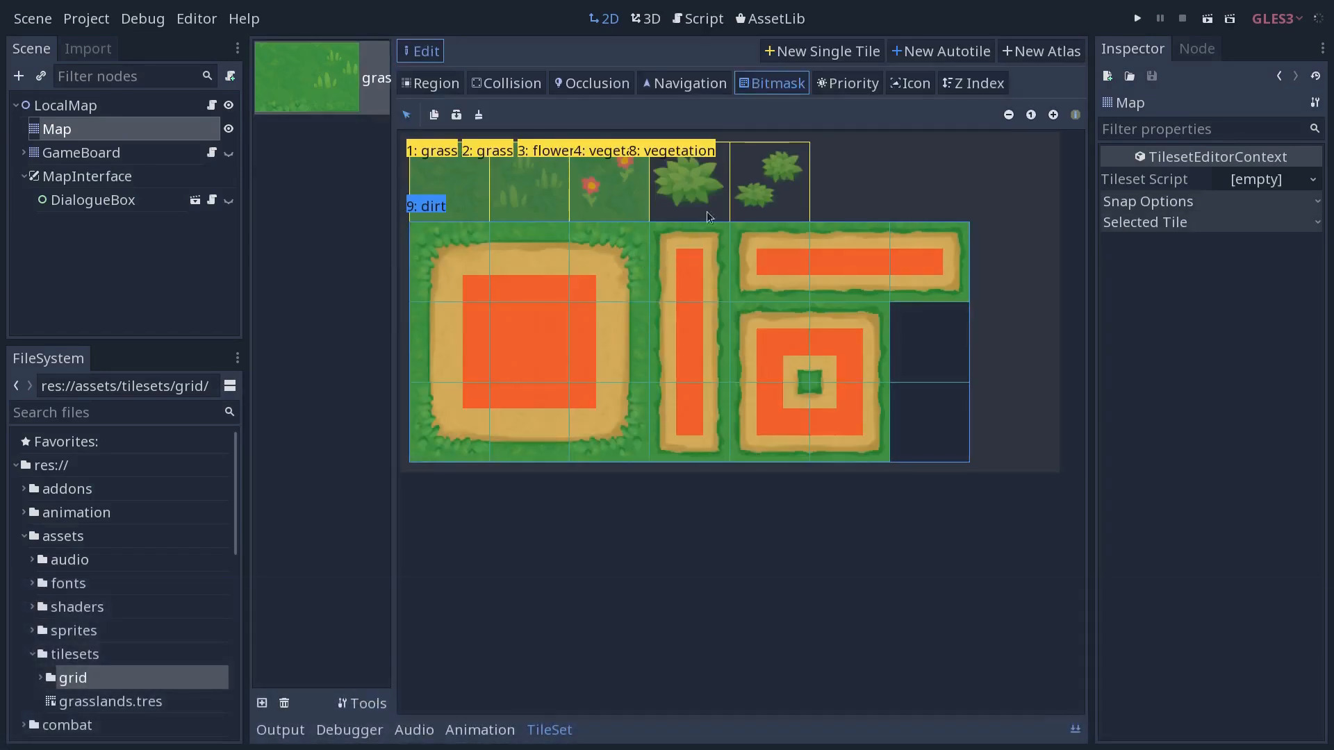Click the paint/edit mode icon in toolbar
The image size is (1334, 750).
pyautogui.click(x=477, y=115)
